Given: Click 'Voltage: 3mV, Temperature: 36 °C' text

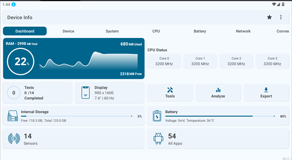Looking at the screenshot, I should (189, 121).
